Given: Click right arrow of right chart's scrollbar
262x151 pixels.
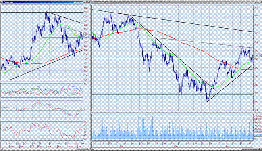Looking at the screenshot, I should 260,149.
